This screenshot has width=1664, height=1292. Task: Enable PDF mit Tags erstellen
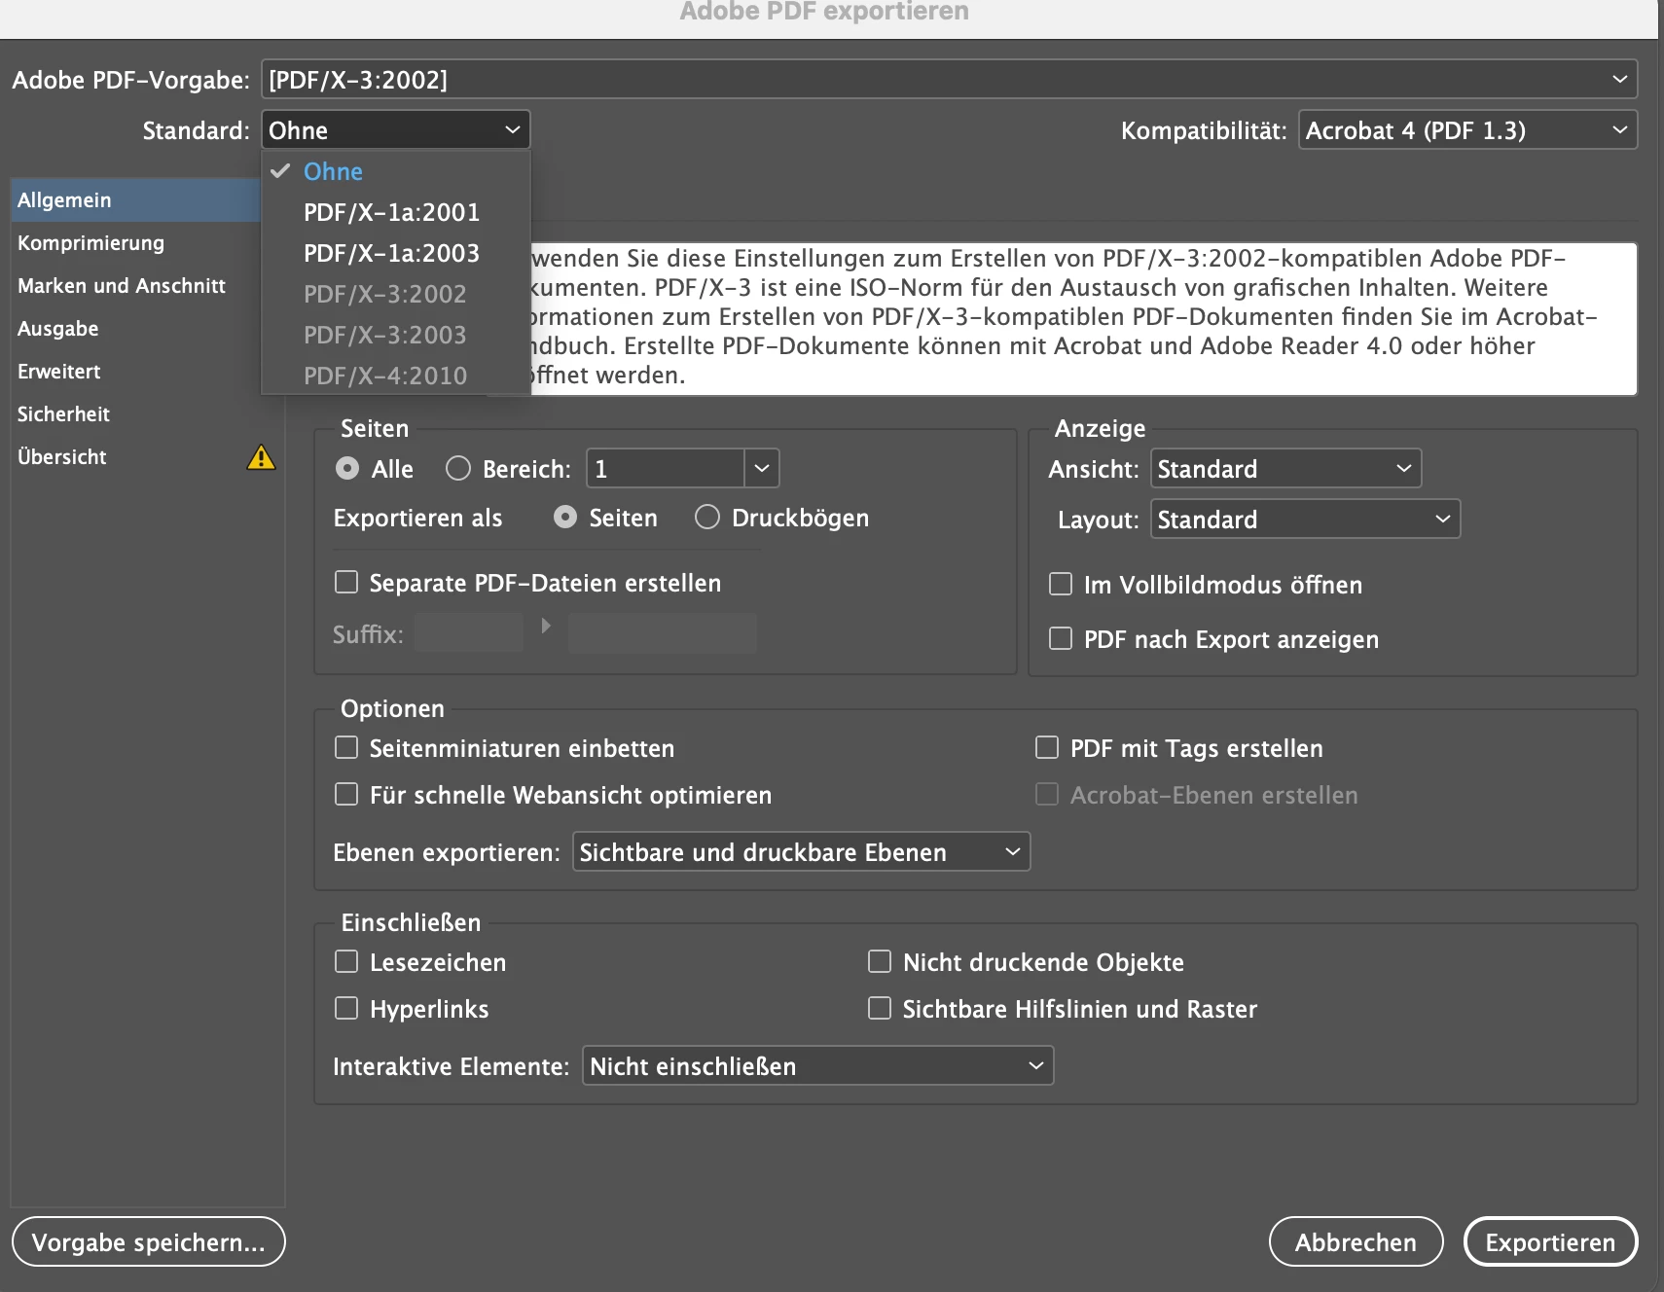tap(1047, 747)
